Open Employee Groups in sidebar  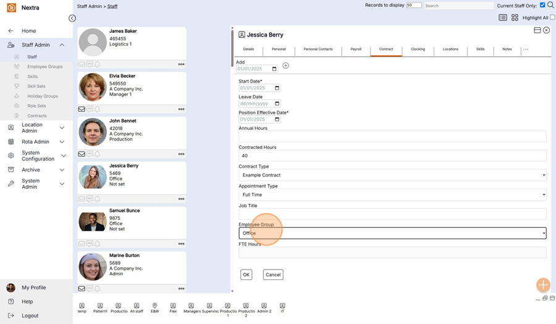[x=44, y=67]
